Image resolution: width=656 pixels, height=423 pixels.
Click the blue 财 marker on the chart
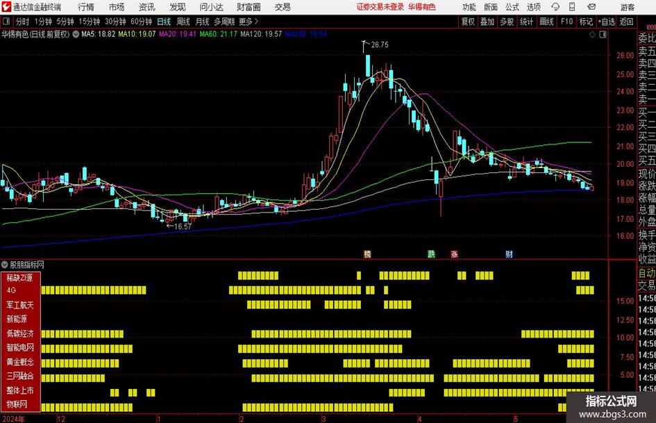pos(509,254)
